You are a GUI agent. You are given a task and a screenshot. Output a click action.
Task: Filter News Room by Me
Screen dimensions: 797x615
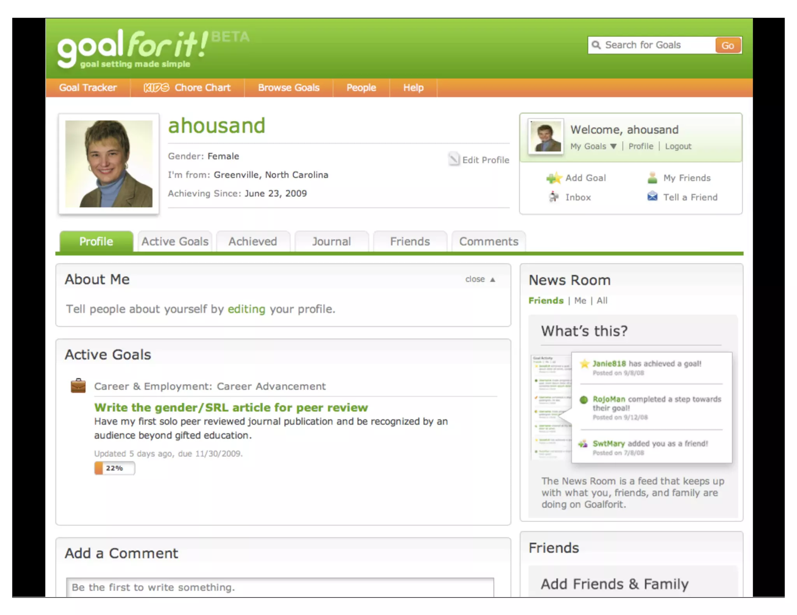580,301
